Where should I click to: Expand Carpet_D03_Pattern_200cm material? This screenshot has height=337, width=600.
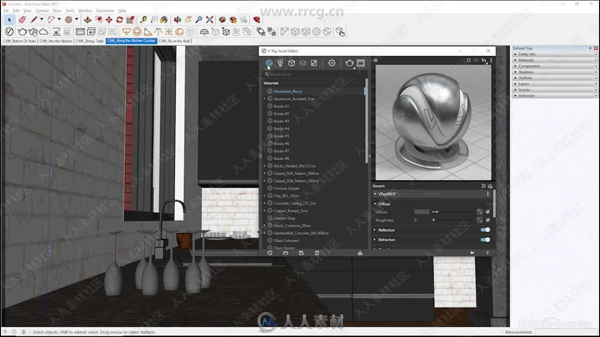click(x=264, y=173)
